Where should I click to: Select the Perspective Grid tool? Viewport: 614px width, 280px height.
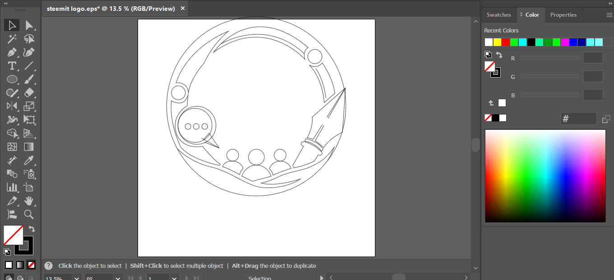click(x=29, y=133)
